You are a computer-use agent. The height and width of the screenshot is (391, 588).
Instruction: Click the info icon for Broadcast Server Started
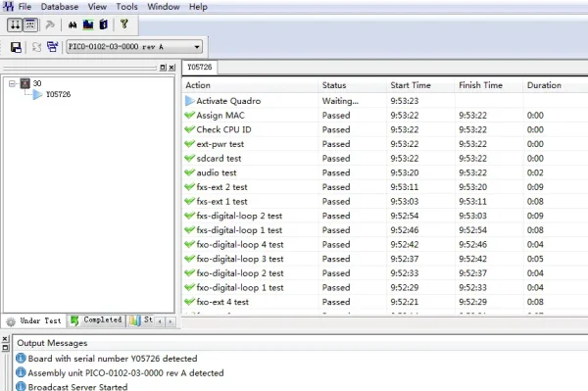click(x=21, y=386)
